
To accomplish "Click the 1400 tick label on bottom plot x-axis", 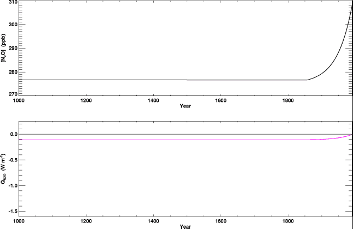I will pyautogui.click(x=153, y=221).
